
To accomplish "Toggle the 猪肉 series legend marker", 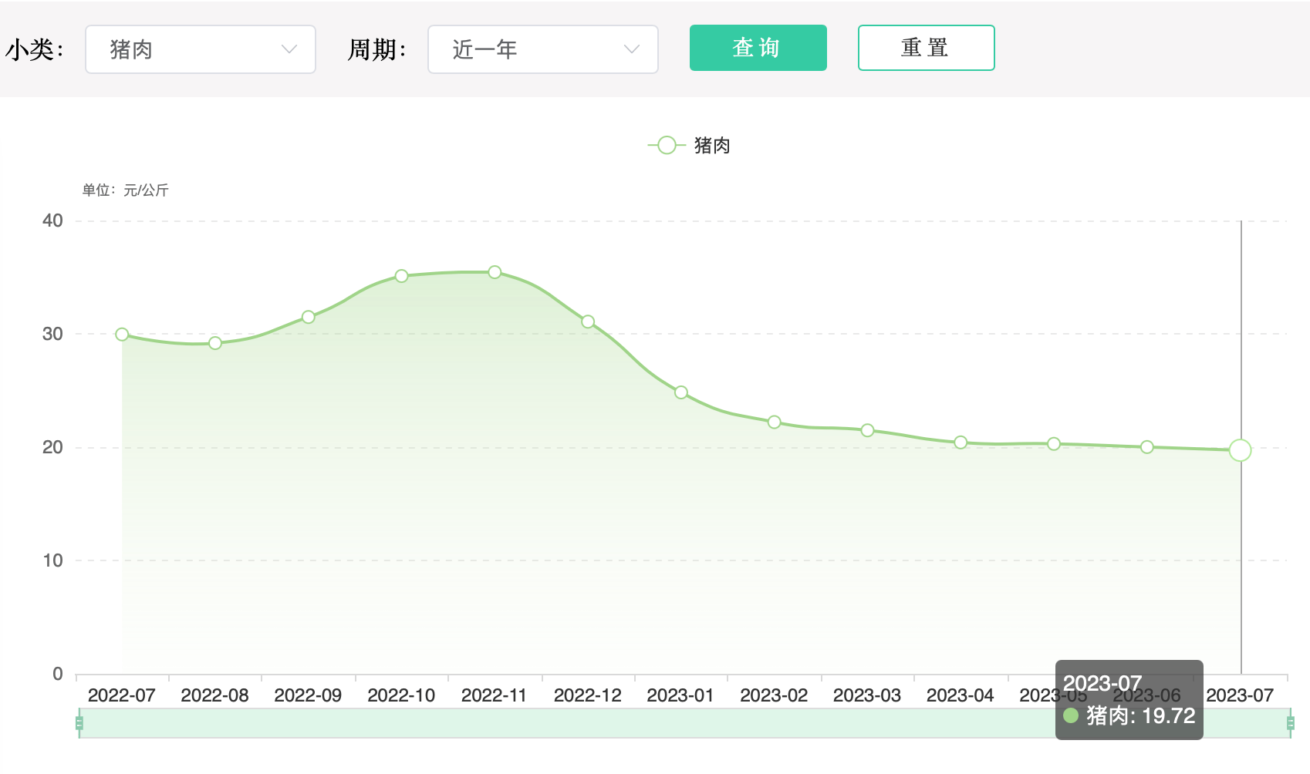I will (667, 146).
